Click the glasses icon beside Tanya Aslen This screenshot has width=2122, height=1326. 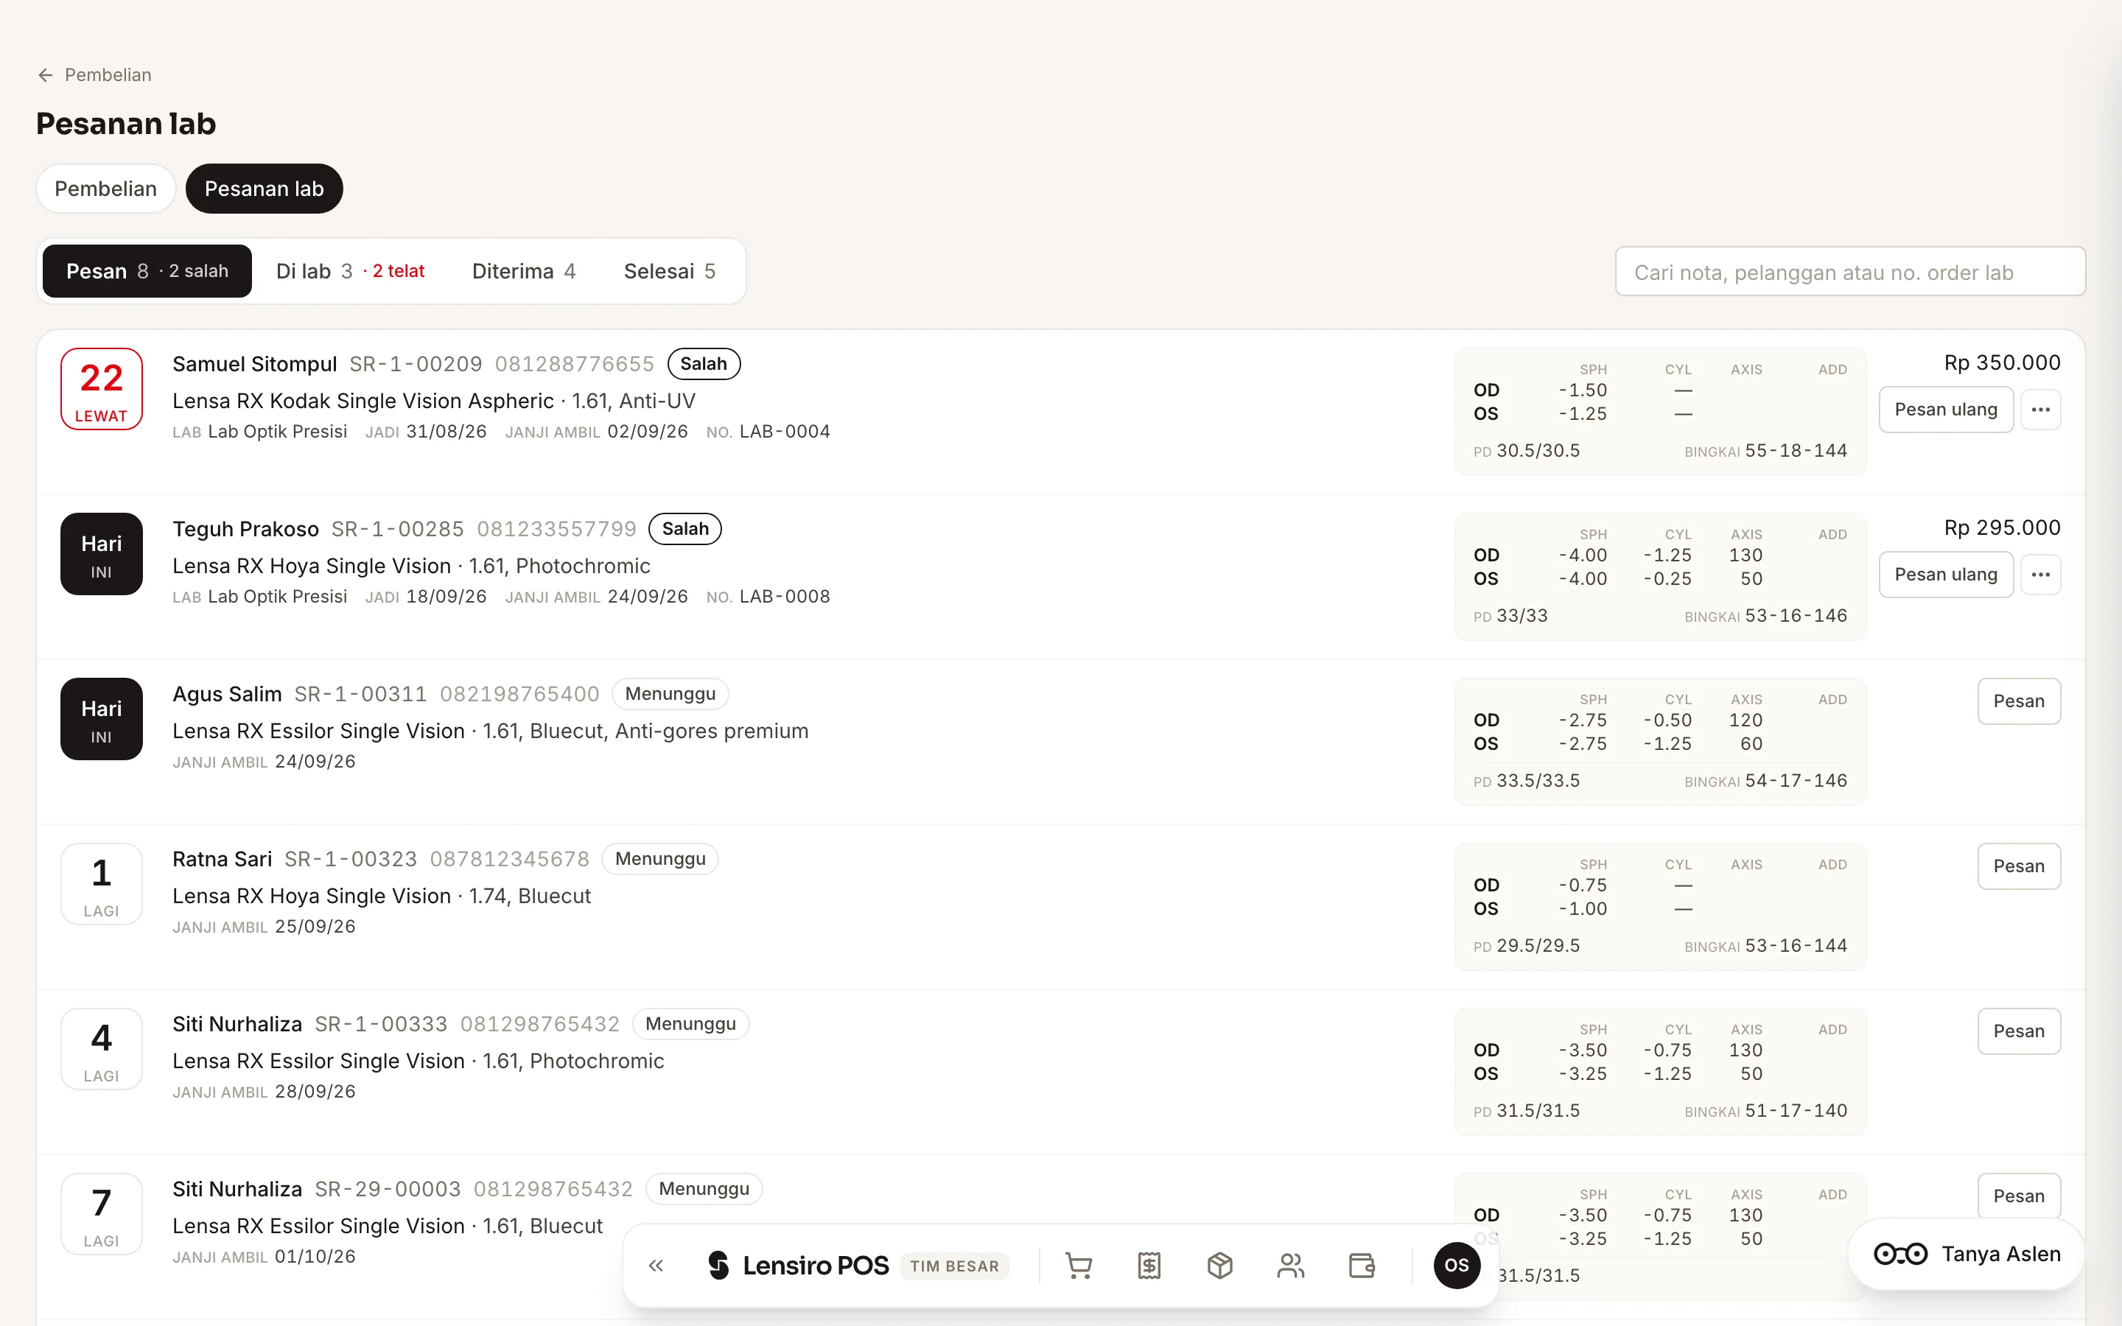point(1900,1254)
